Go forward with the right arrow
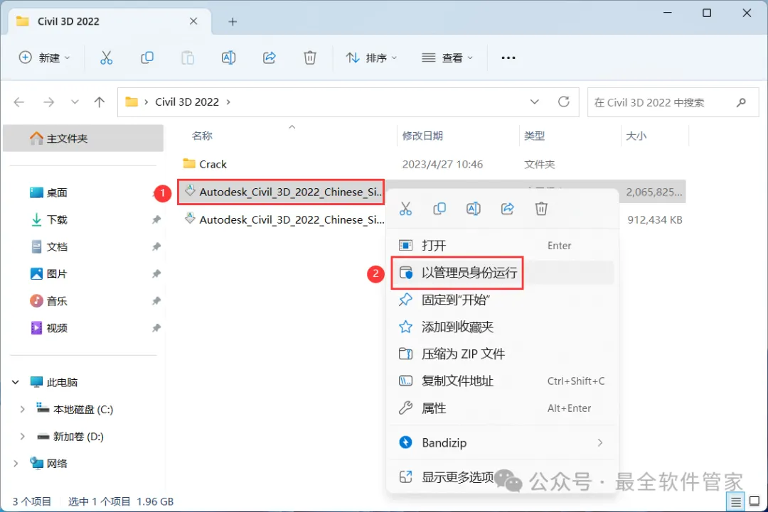 [x=48, y=102]
